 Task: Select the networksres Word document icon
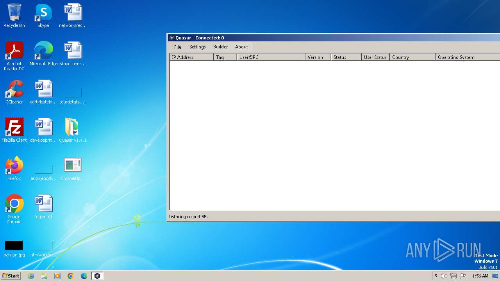tap(73, 16)
